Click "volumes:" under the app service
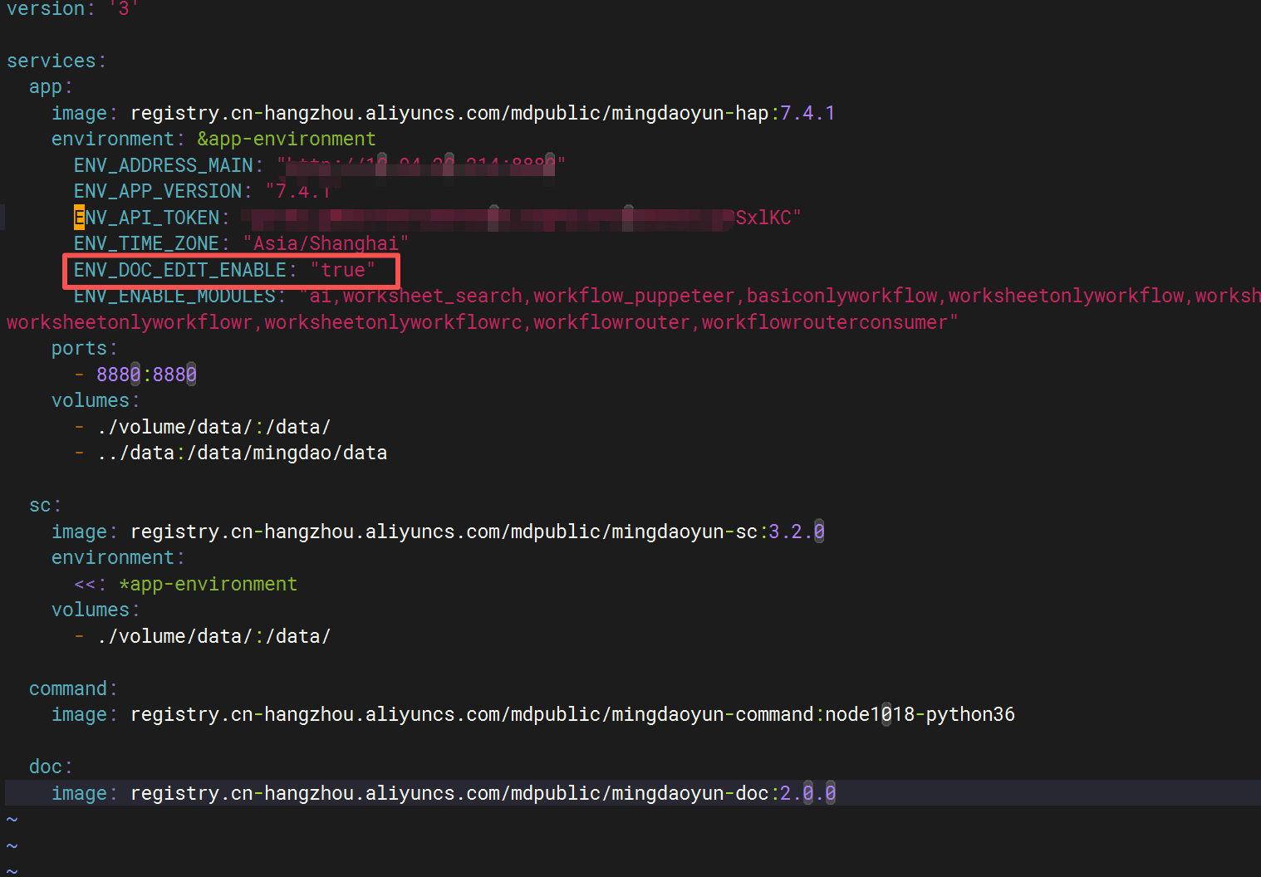Image resolution: width=1261 pixels, height=877 pixels. tap(96, 400)
